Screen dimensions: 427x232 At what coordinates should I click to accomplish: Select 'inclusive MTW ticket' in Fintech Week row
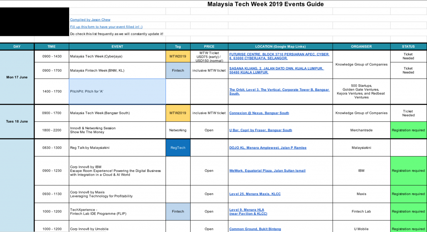tap(209, 71)
